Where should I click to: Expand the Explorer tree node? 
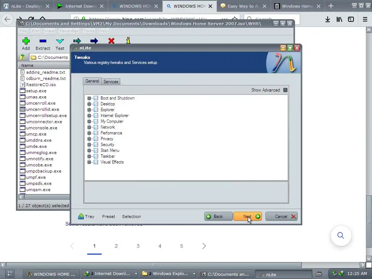click(89, 110)
